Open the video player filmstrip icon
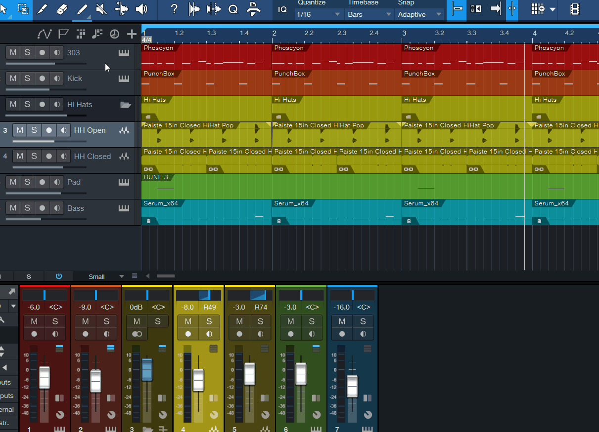The height and width of the screenshot is (432, 599). 574,9
